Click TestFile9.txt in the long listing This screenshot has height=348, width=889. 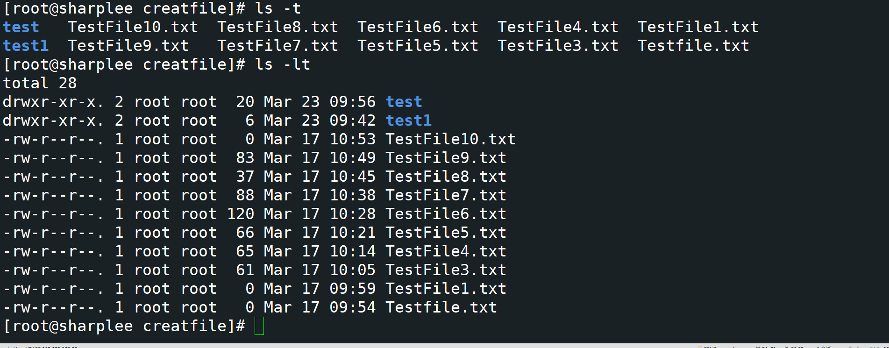446,158
